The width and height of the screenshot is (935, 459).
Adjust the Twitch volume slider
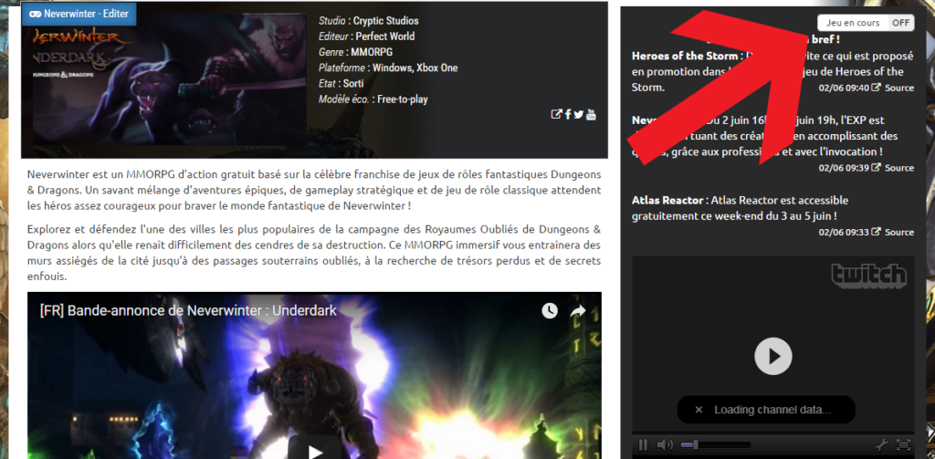coord(716,444)
